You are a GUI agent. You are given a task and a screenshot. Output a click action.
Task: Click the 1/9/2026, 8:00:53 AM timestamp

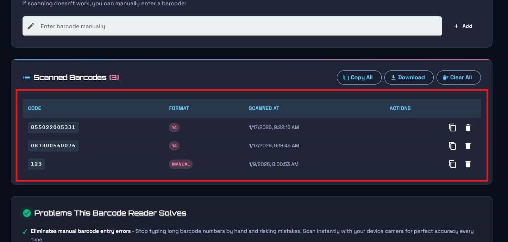(274, 164)
